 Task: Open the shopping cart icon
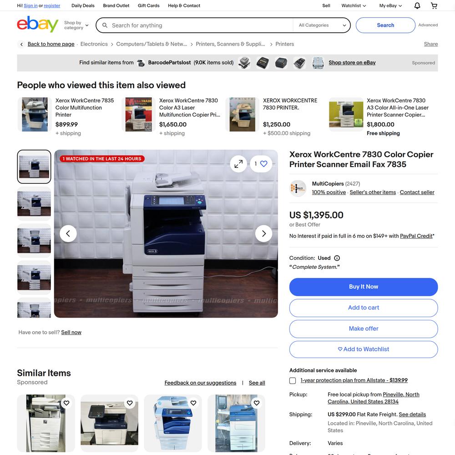coord(434,5)
